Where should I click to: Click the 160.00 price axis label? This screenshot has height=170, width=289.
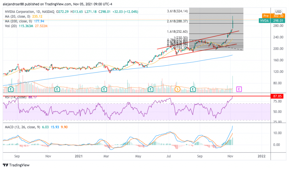(278, 60)
